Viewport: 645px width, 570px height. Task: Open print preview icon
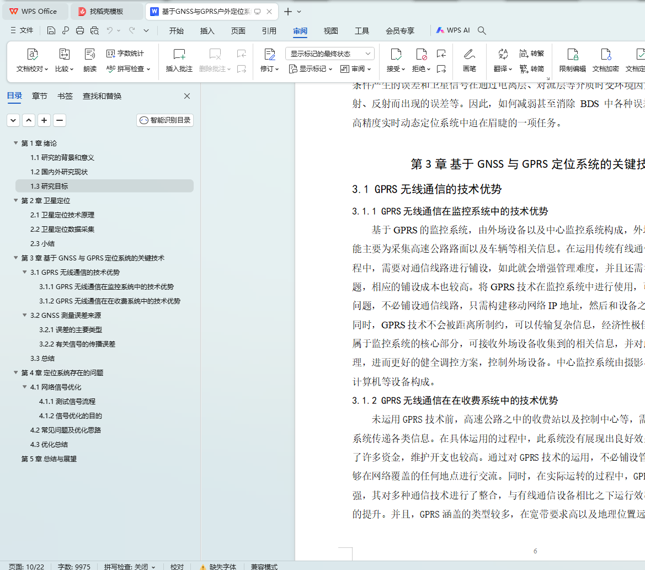point(94,30)
